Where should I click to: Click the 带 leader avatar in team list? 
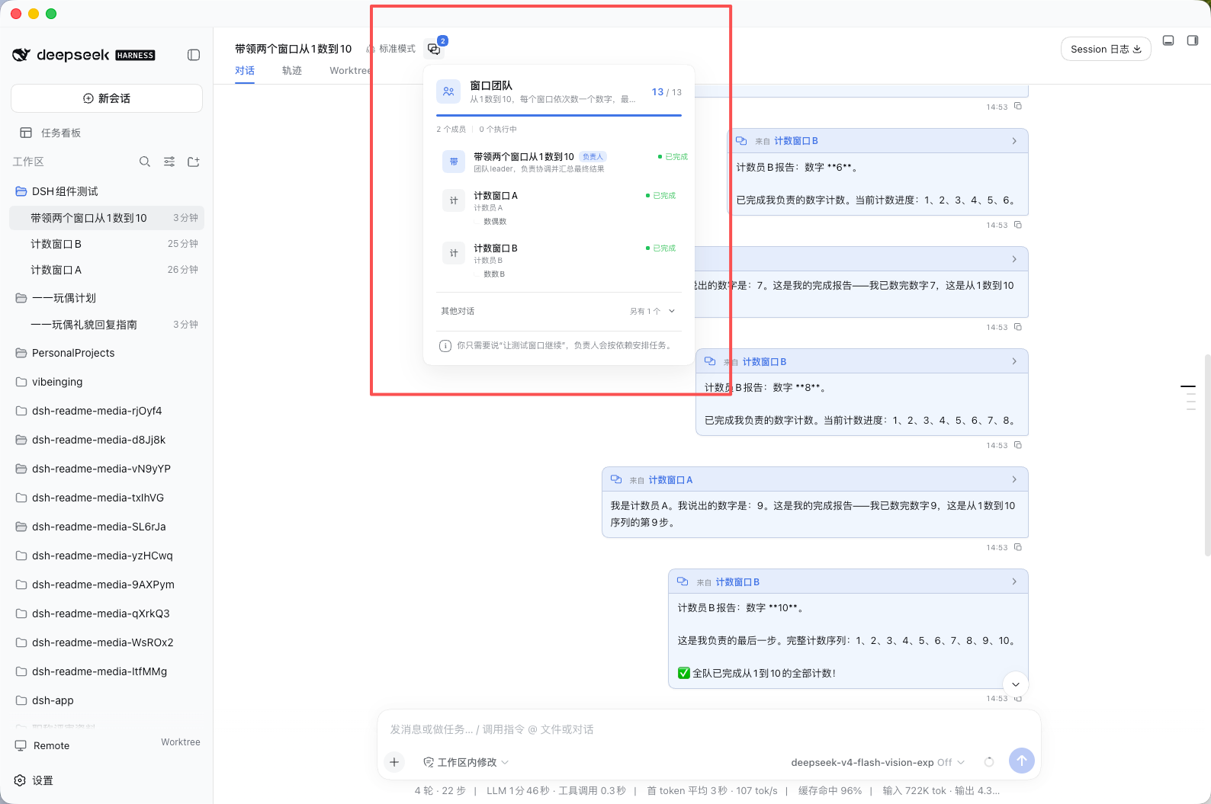point(454,162)
